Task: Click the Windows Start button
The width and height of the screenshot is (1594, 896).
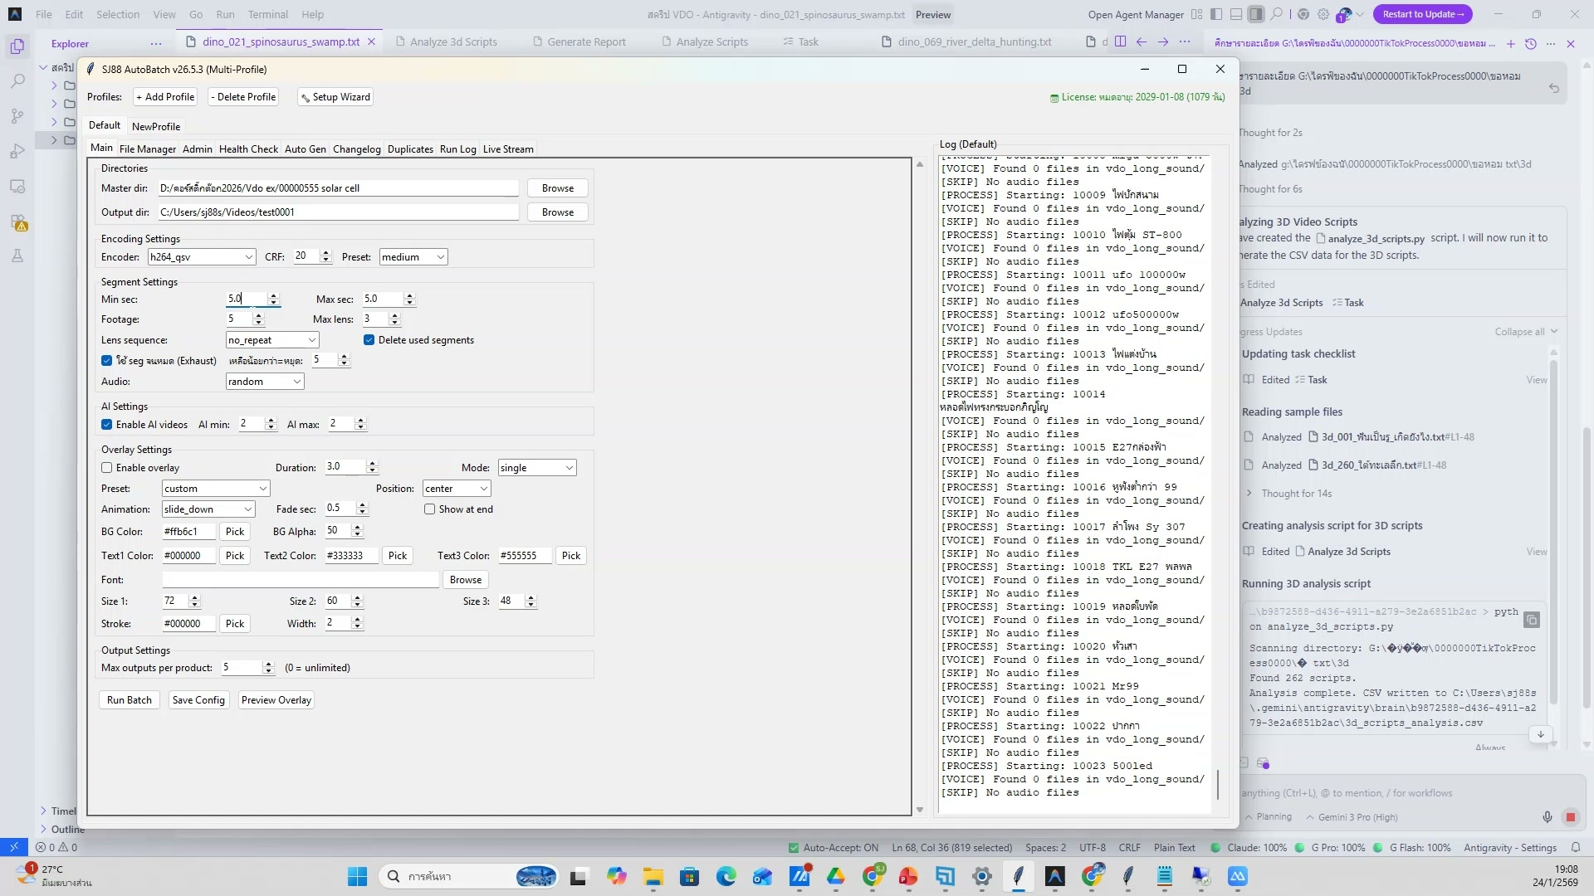Action: coord(357,876)
